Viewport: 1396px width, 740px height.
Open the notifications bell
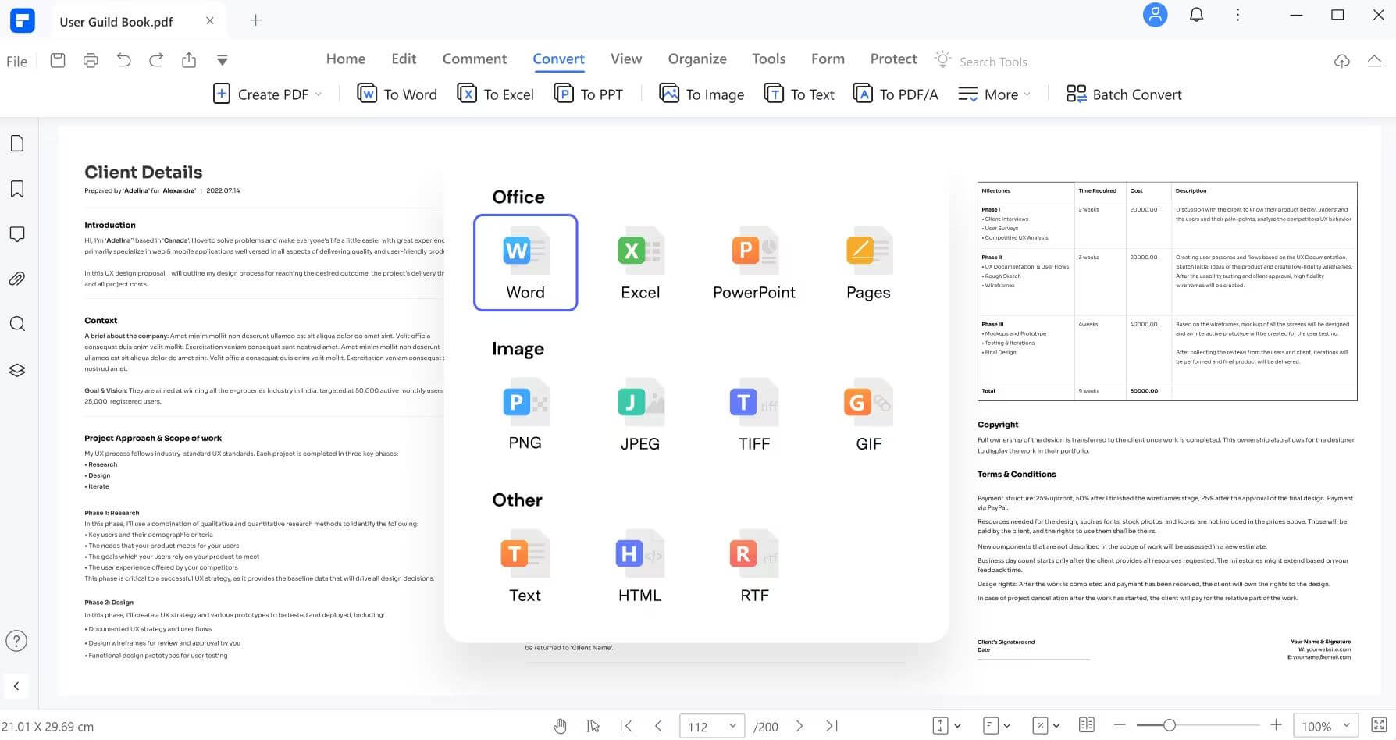click(x=1196, y=15)
